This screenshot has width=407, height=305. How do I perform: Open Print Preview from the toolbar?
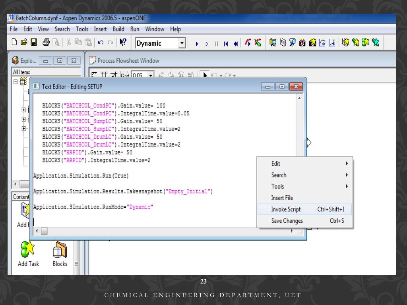coord(56,42)
